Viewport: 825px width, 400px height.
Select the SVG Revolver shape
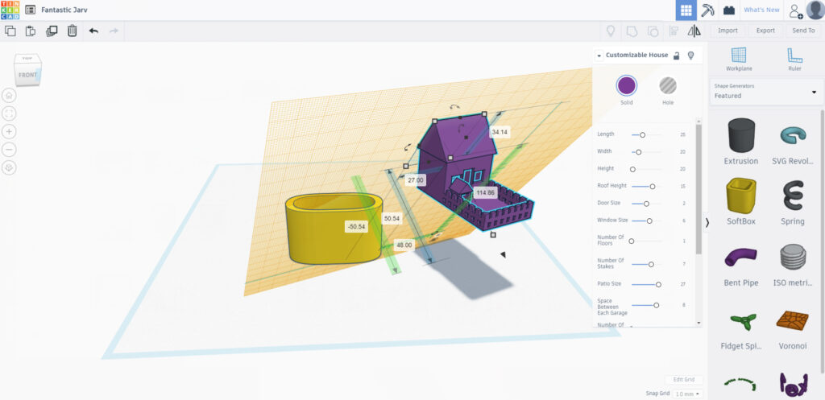tap(793, 142)
